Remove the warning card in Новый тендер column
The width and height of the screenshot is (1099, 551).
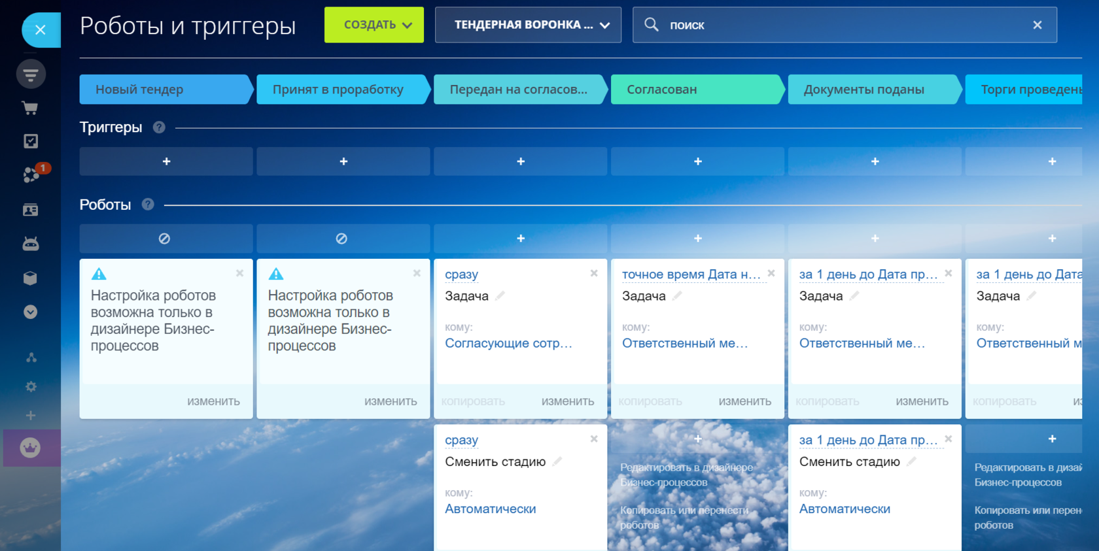tap(240, 273)
